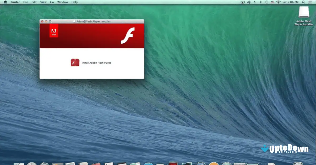Open the File menu

[25, 2]
